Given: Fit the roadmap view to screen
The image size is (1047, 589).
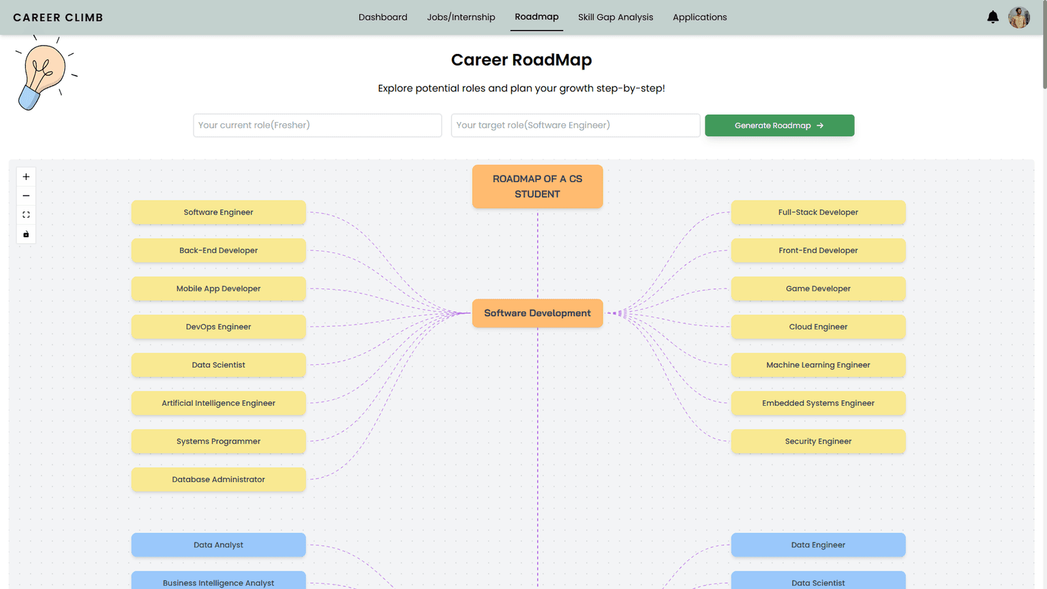Looking at the screenshot, I should (26, 215).
